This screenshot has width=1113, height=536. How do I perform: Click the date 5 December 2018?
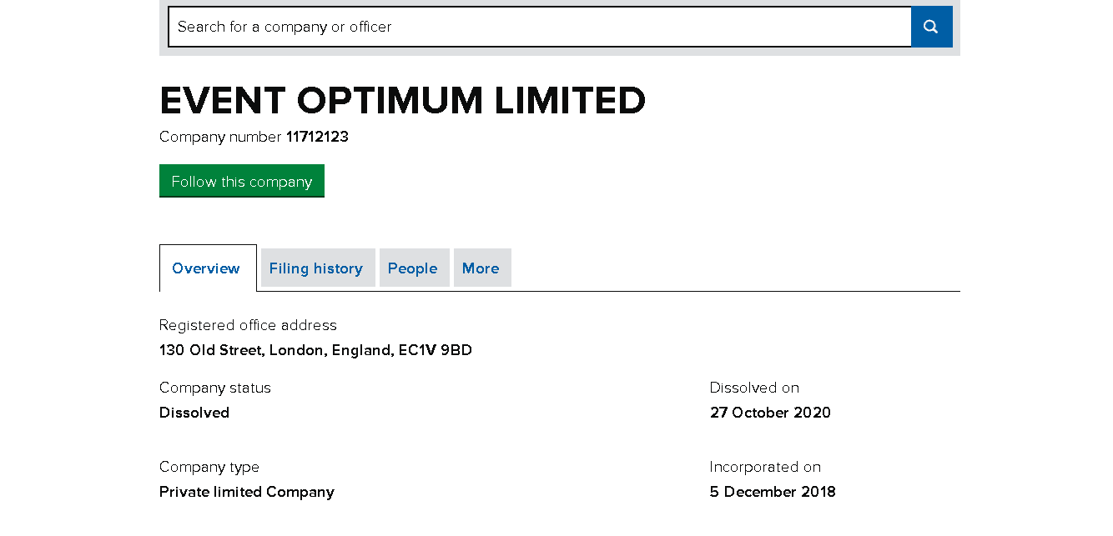tap(773, 492)
